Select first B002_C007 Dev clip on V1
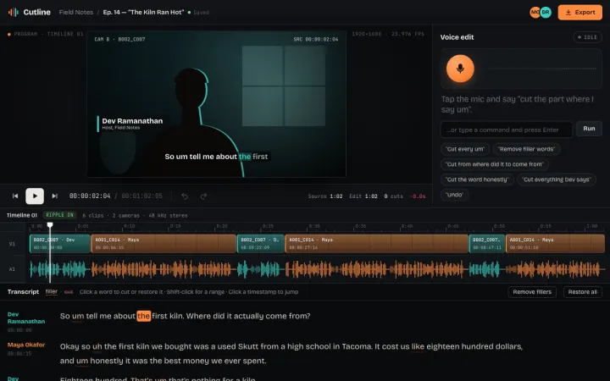 [x=60, y=244]
